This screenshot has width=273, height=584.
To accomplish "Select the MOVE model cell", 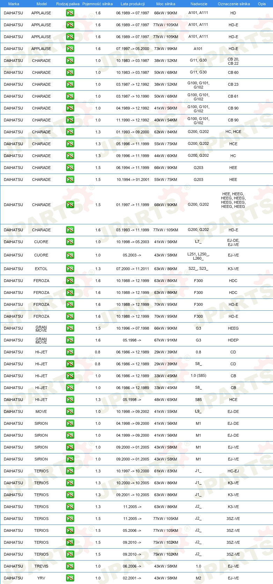I will pos(41,411).
